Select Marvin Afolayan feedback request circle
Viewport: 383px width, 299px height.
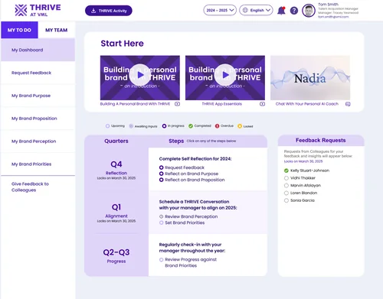pyautogui.click(x=286, y=185)
